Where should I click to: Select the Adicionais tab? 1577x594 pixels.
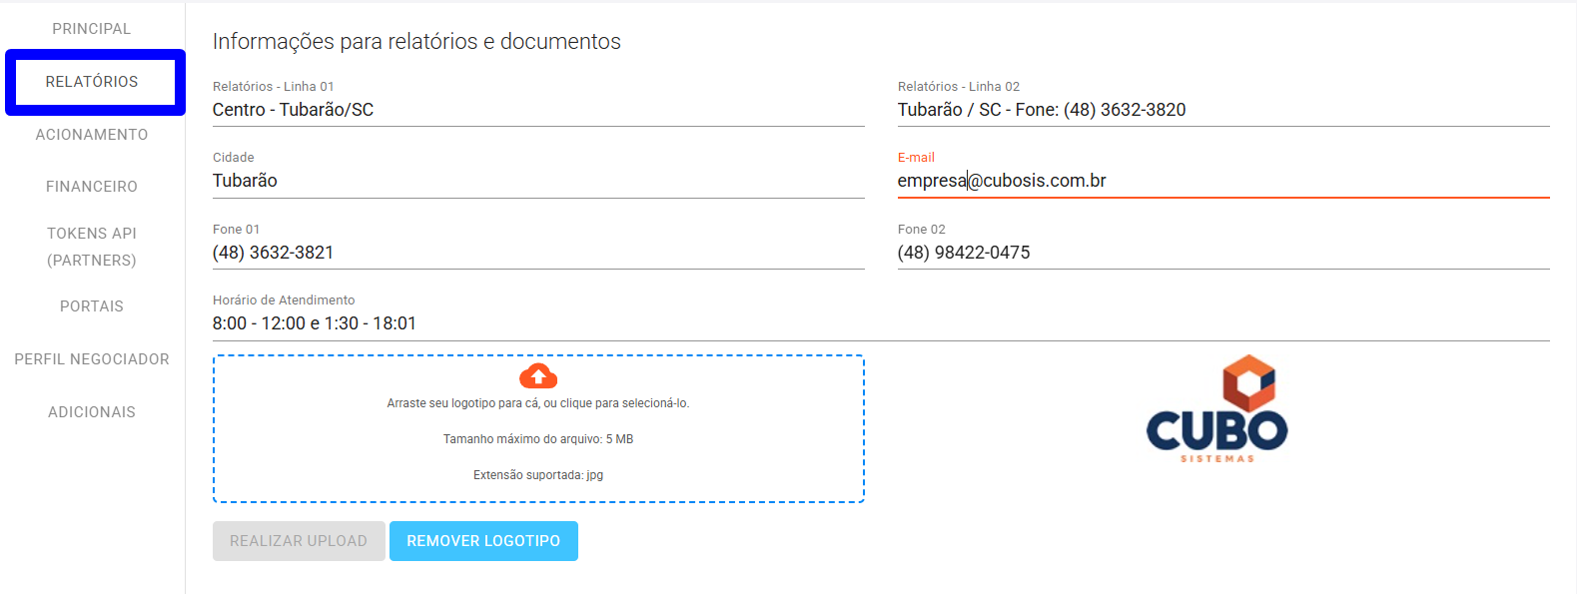coord(92,412)
